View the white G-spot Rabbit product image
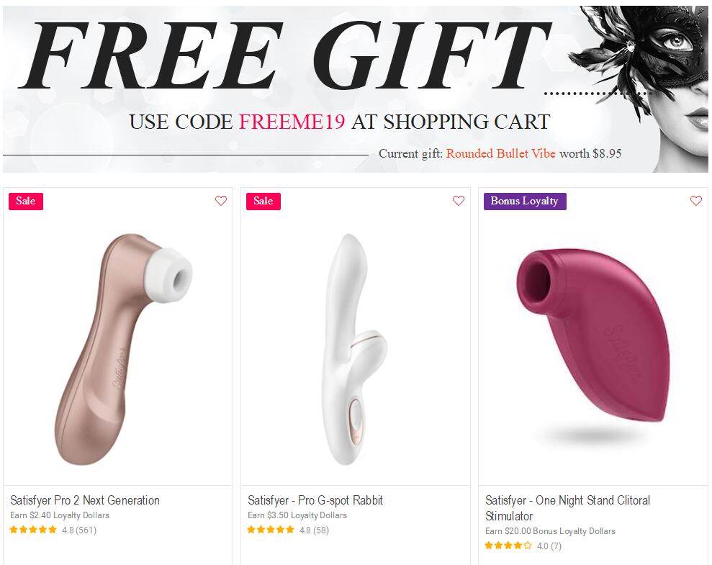This screenshot has width=712, height=565. 356,349
